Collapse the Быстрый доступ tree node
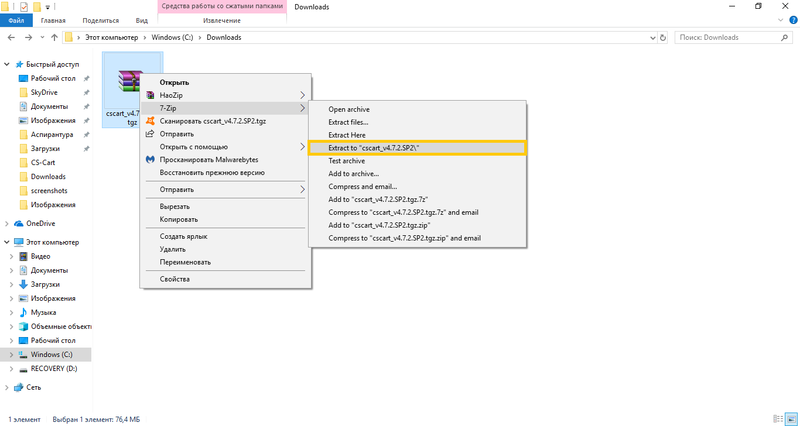The image size is (800, 426). [6, 64]
